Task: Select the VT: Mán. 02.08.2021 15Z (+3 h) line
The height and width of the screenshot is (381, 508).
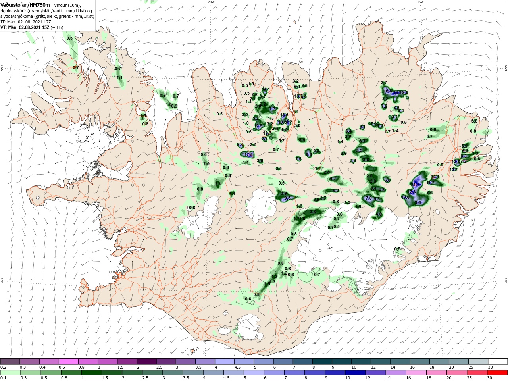Action: [x=32, y=27]
